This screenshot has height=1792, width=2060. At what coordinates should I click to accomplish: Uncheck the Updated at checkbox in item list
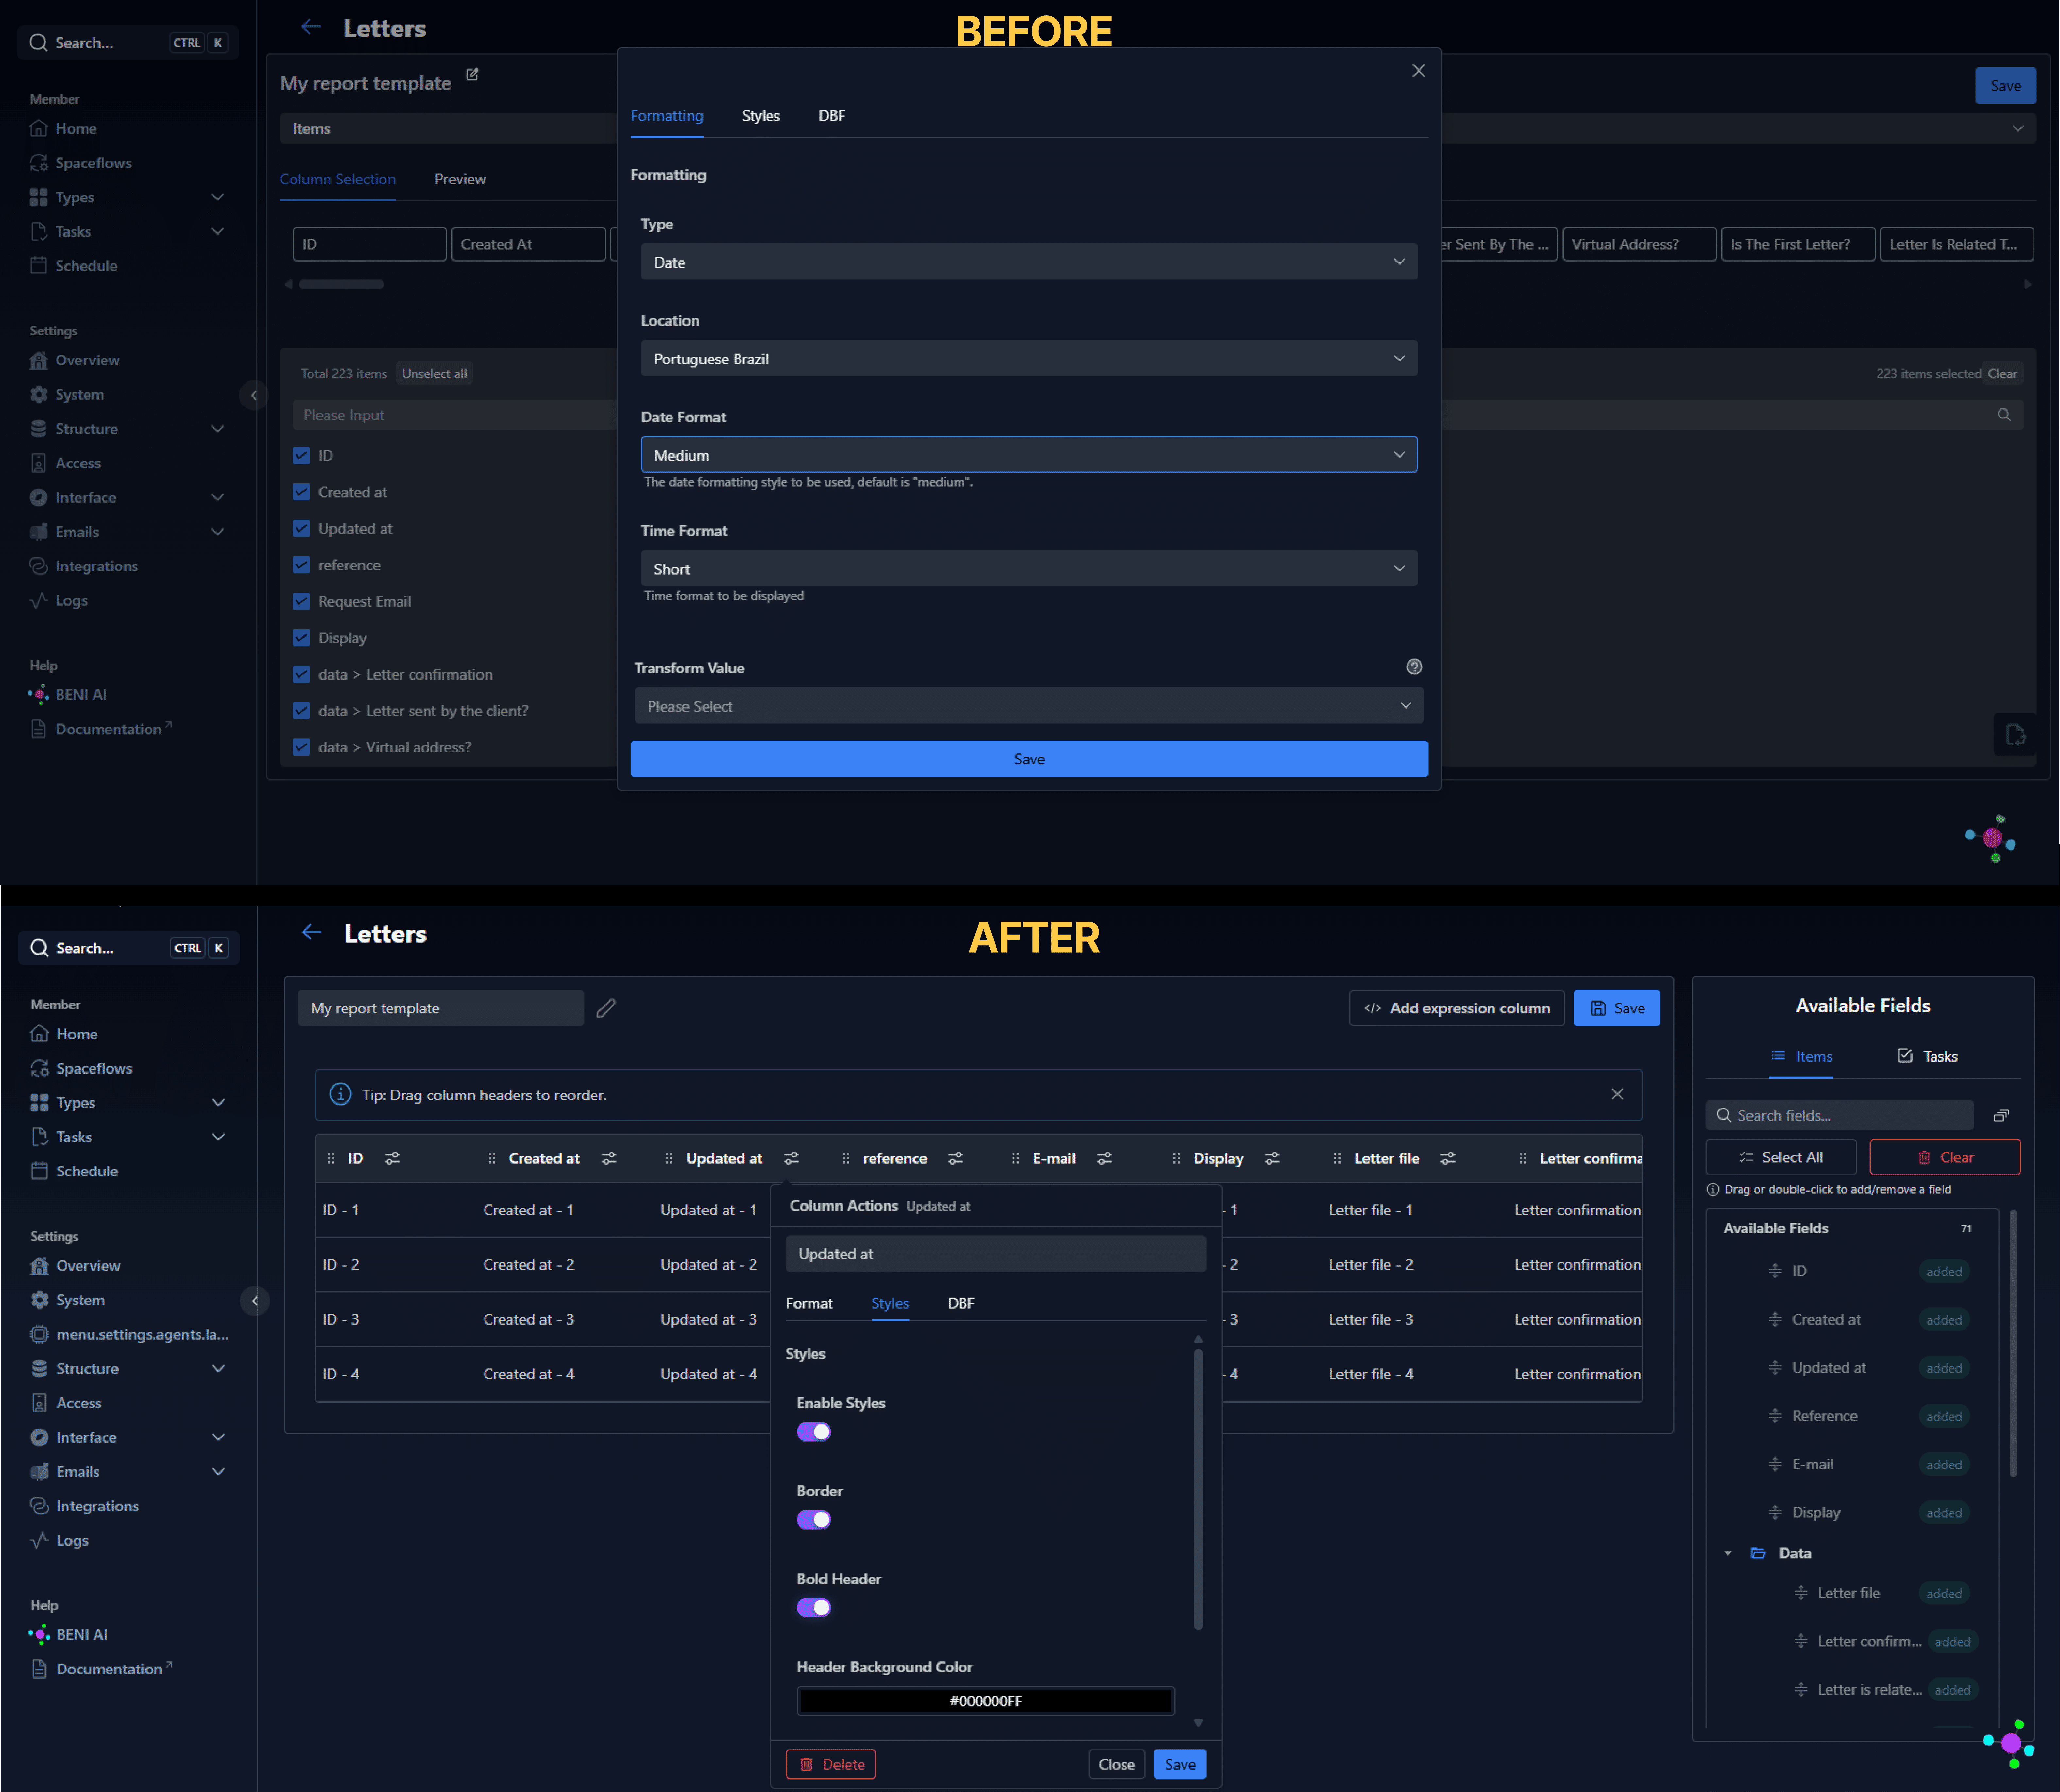[301, 528]
